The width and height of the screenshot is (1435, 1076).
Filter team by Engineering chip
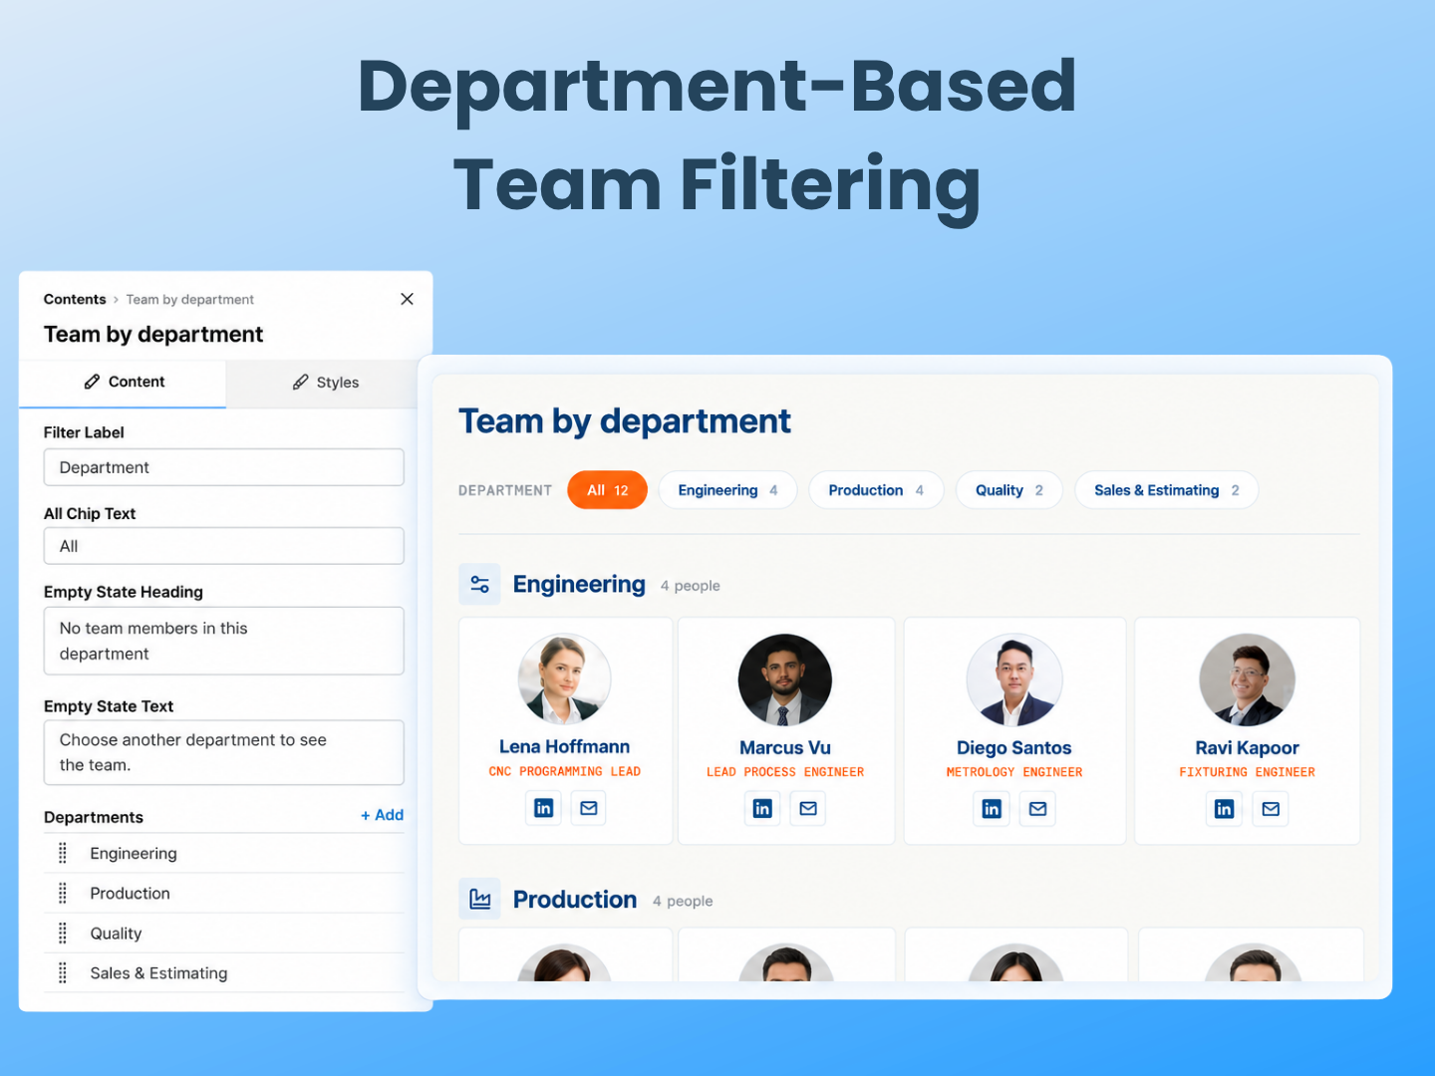727,490
